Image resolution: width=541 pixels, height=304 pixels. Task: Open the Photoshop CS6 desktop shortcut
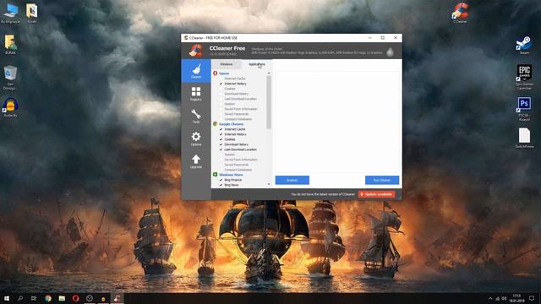pos(524,109)
